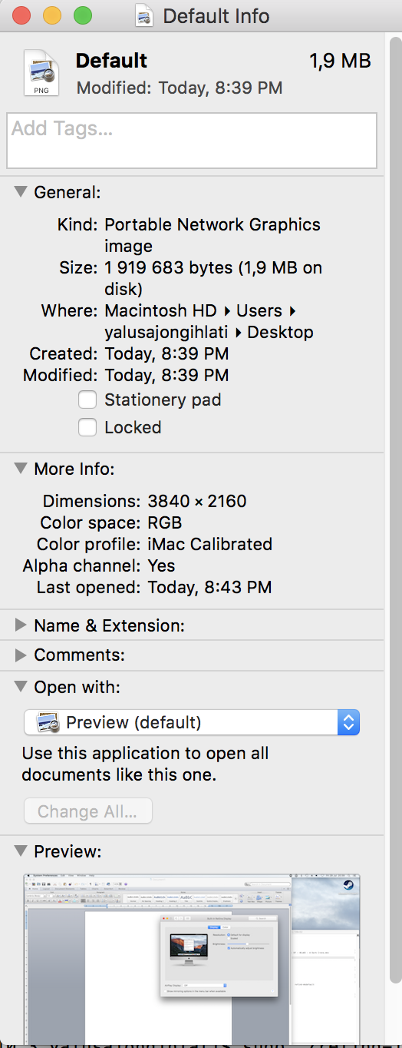Viewport: 402px width, 1048px height.
Task: Click the blue up-down arrows of Open with
Action: [348, 722]
